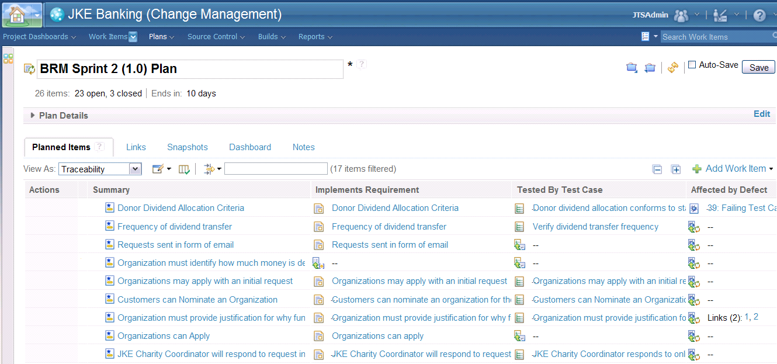Expand the home menu dropdown arrow

[36, 16]
